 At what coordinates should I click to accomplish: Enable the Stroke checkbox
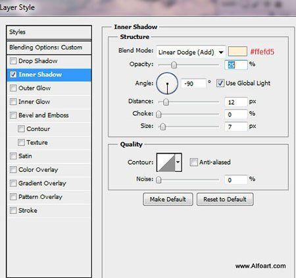tap(13, 210)
